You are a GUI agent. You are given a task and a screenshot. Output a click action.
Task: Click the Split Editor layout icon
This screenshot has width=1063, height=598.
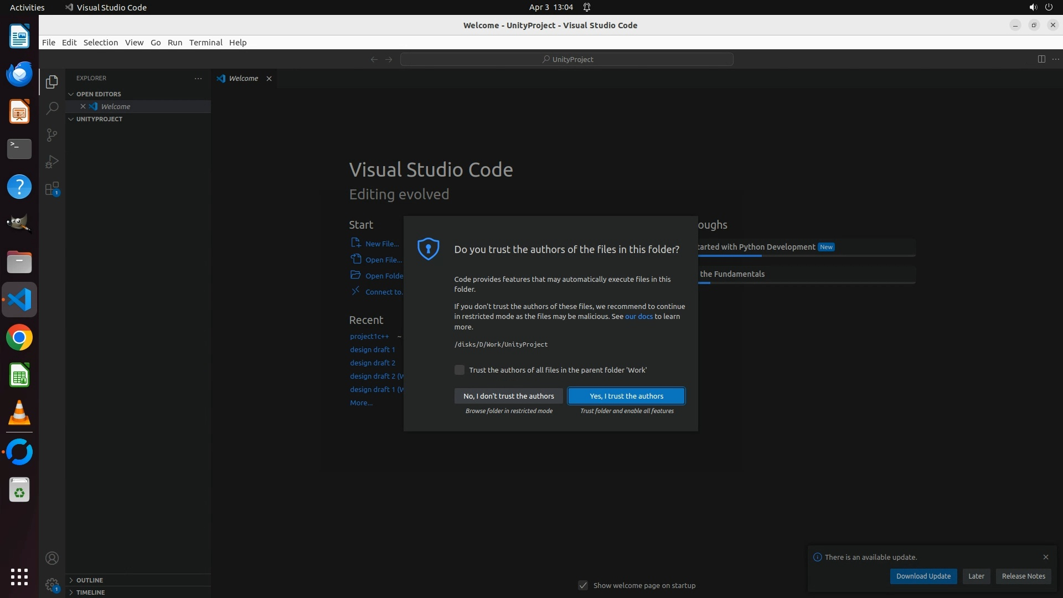pyautogui.click(x=1041, y=59)
